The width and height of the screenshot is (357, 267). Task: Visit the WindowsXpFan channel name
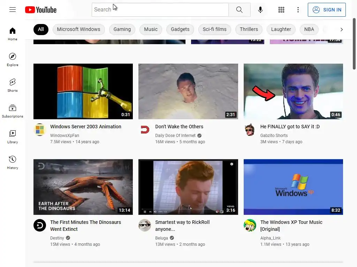pos(64,135)
